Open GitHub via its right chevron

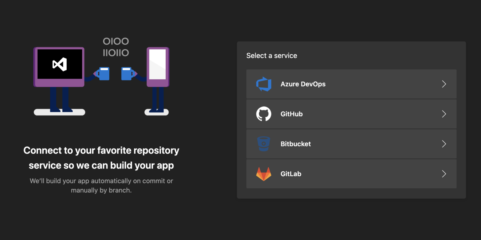444,114
